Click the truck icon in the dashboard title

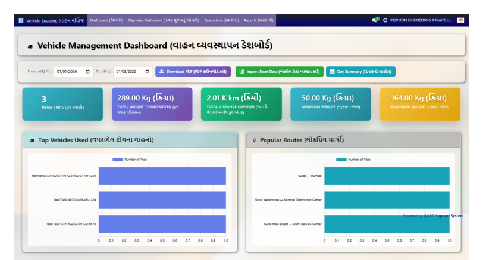30,46
